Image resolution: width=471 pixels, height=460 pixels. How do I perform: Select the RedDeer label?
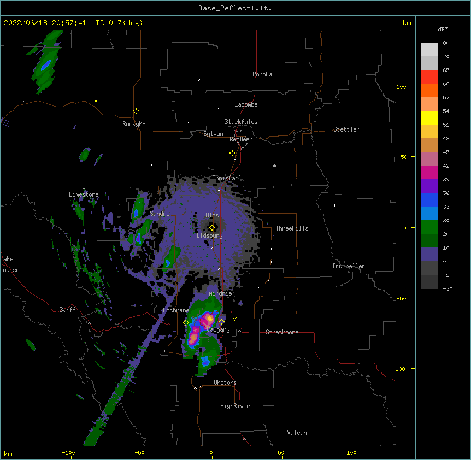240,139
